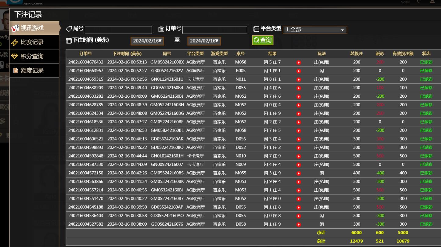Open the end date picker after 至
This screenshot has width=441, height=247.
(x=204, y=41)
